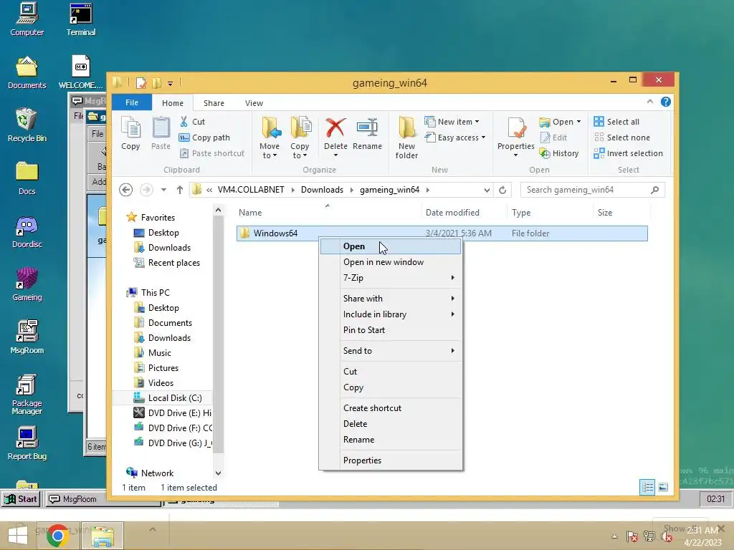Open the Open button dropdown in the ribbon
Viewport: 734px width, 550px height.
579,122
